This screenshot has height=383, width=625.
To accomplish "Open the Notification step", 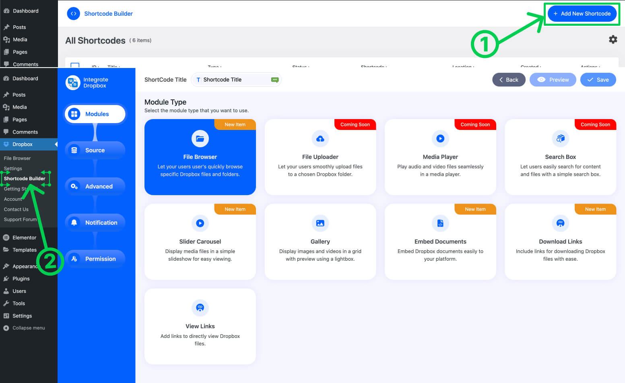I will point(95,222).
